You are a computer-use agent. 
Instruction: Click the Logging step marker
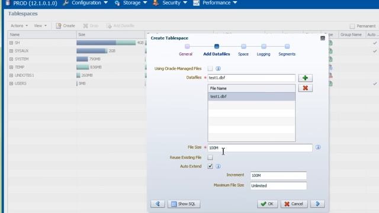tap(264, 46)
